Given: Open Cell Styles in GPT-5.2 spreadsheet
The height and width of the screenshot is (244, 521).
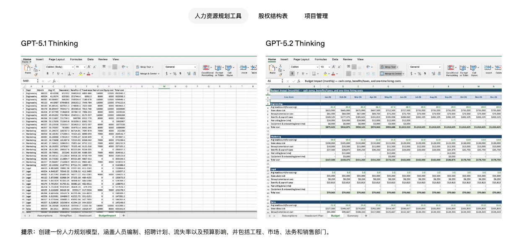Looking at the screenshot, I should click(x=474, y=70).
